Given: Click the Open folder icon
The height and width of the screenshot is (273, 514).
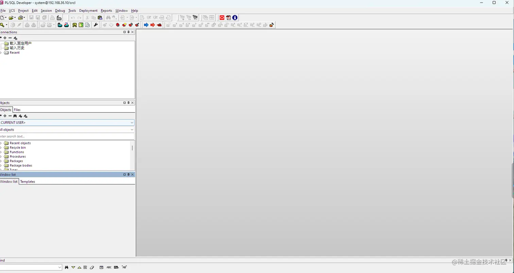Looking at the screenshot, I should (x=11, y=18).
